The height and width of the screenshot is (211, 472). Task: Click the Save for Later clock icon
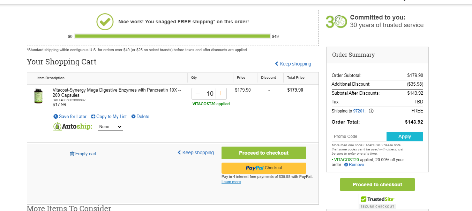tap(55, 117)
